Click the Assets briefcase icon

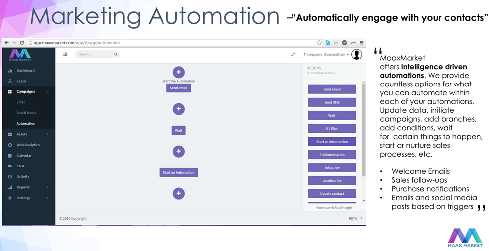click(x=10, y=134)
